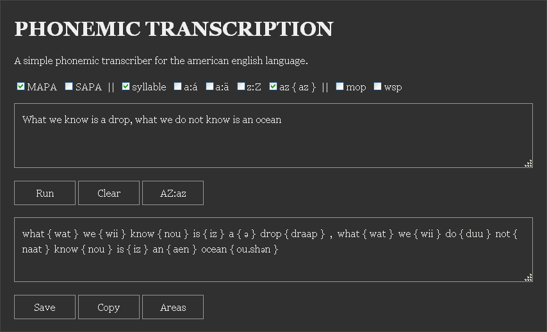Enable the wsp checkbox
The width and height of the screenshot is (547, 332).
[x=378, y=87]
